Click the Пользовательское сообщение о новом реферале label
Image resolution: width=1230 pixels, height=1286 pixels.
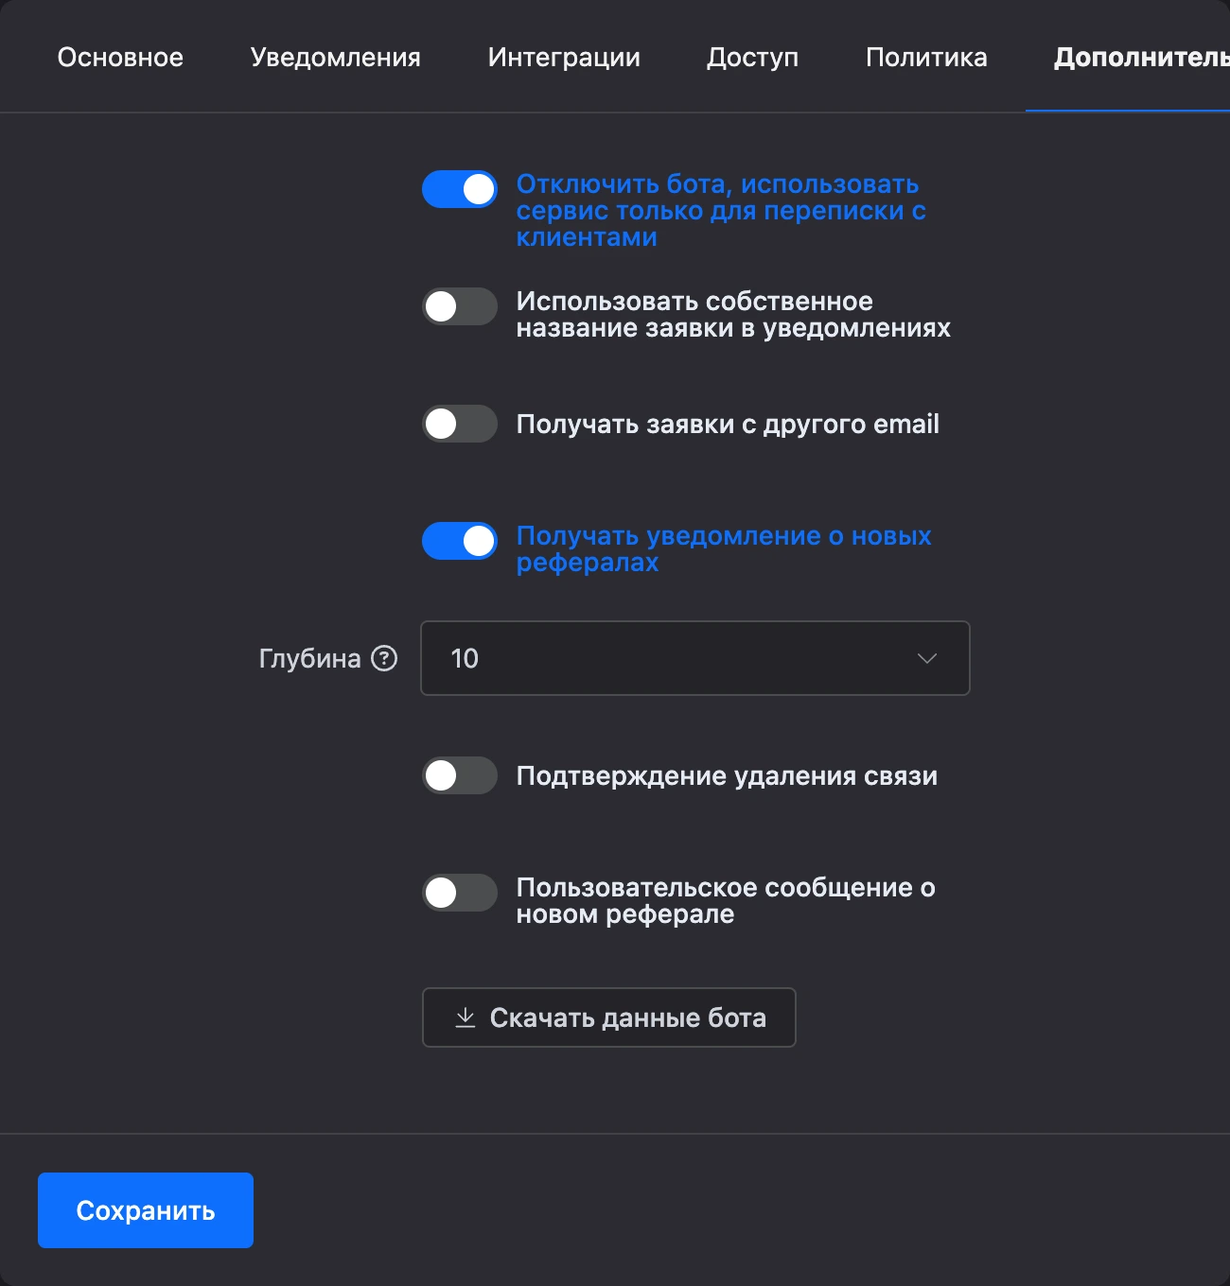click(726, 900)
